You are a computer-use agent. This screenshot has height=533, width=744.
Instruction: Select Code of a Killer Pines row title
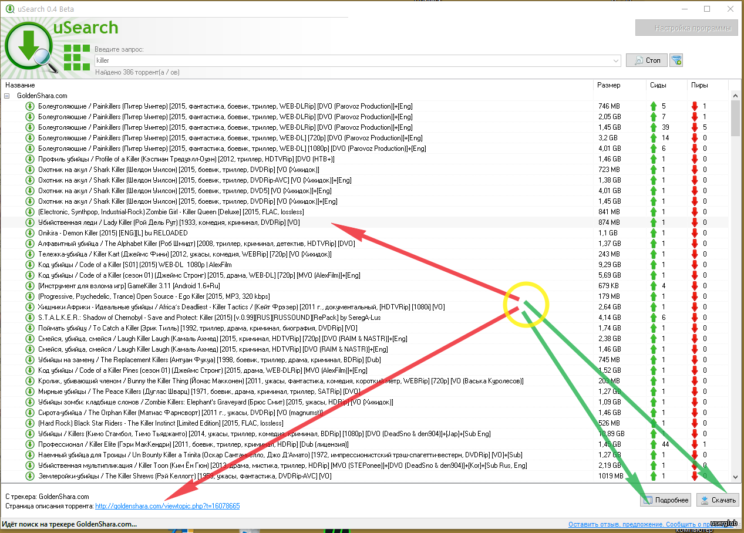(203, 370)
